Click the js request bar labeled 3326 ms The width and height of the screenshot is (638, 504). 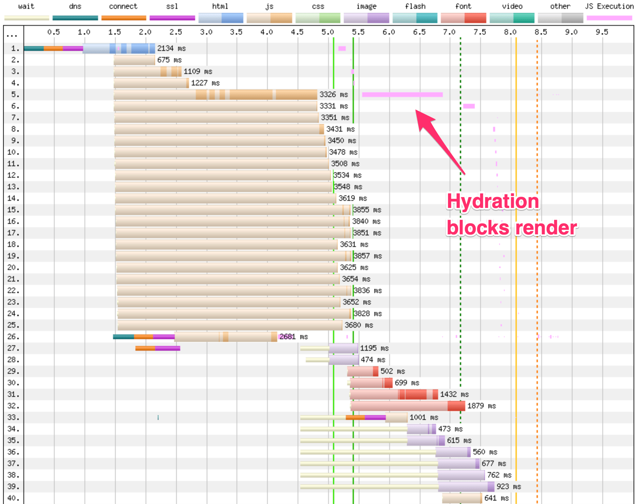click(x=215, y=95)
